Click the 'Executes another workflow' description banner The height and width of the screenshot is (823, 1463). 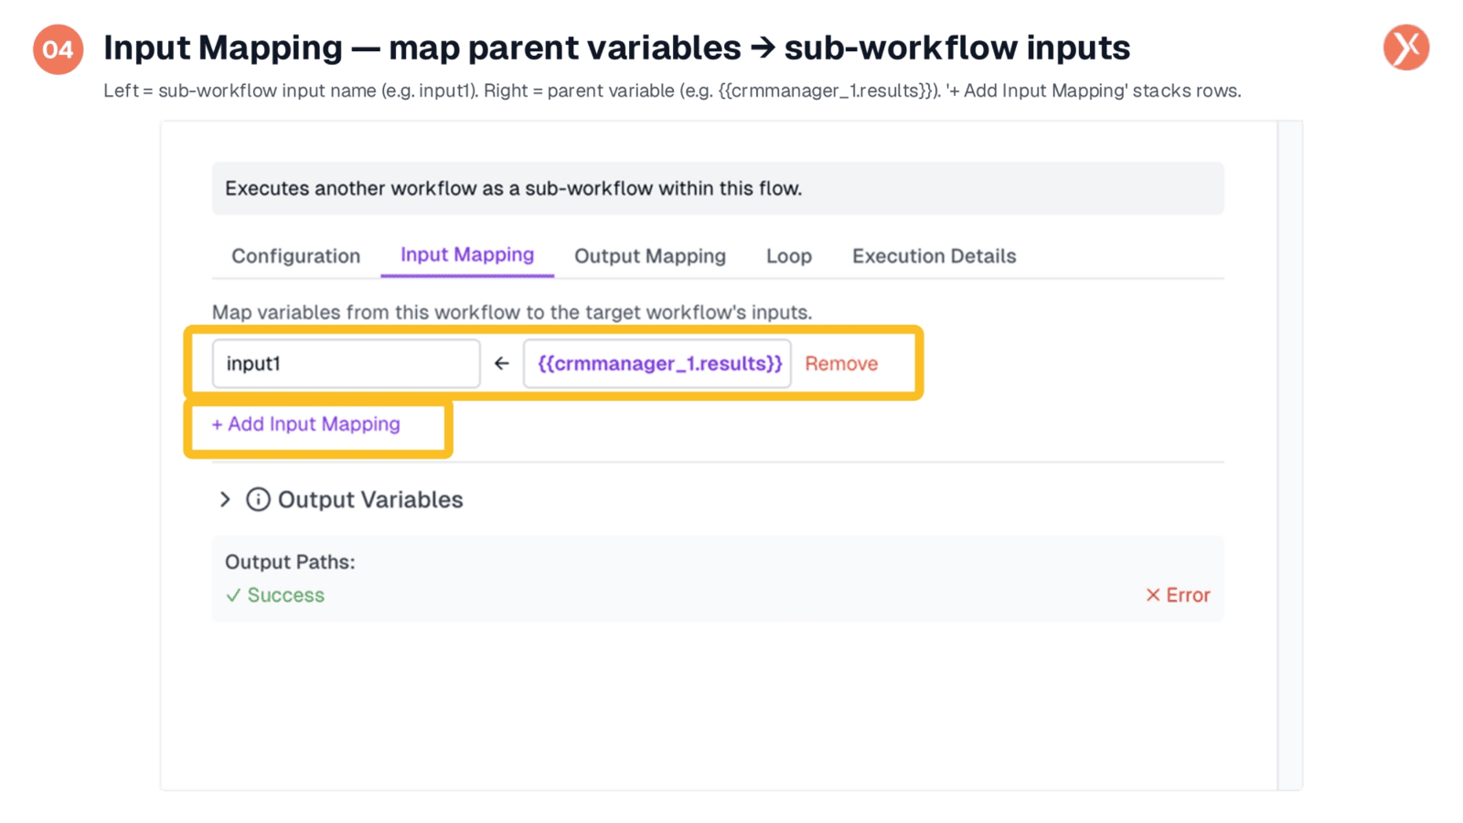coord(718,188)
